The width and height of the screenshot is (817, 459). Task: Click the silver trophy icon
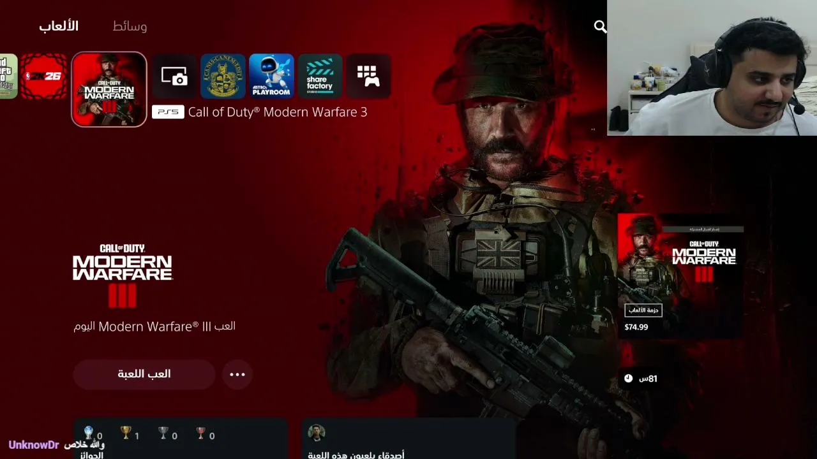(x=163, y=433)
